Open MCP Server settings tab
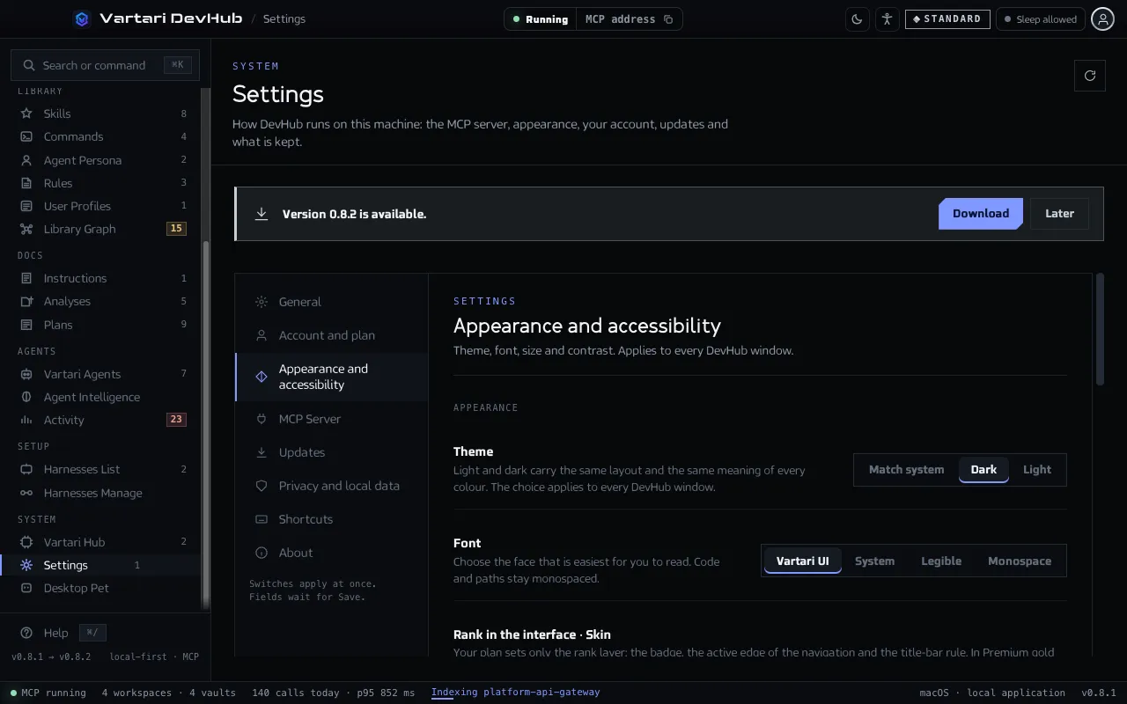 coord(332,419)
